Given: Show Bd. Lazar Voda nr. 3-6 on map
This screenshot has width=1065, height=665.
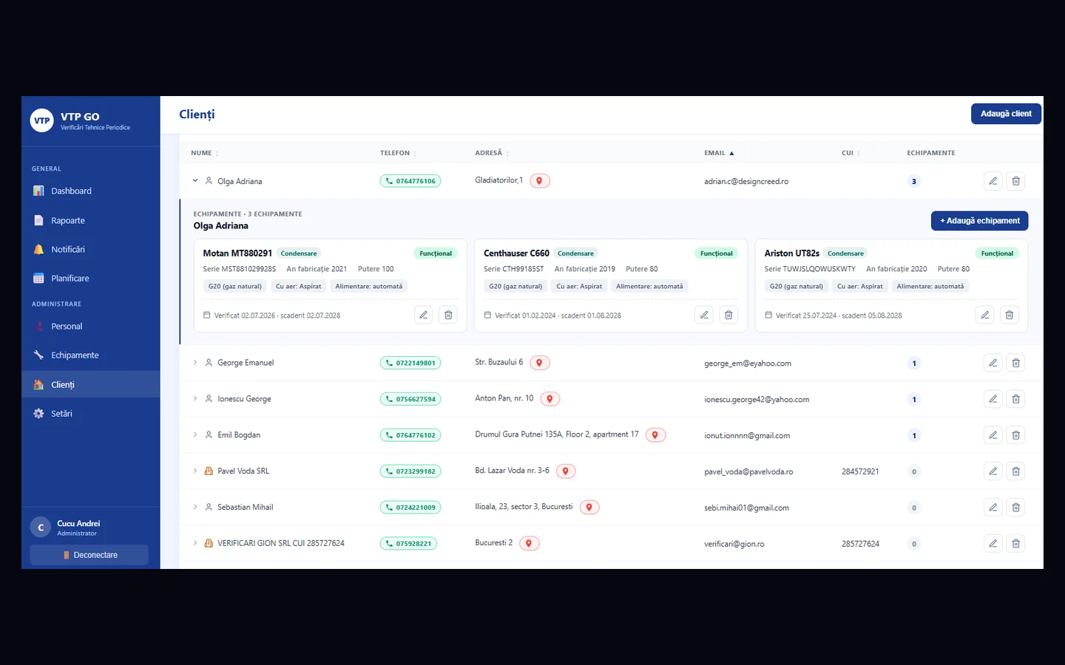Looking at the screenshot, I should tap(566, 471).
